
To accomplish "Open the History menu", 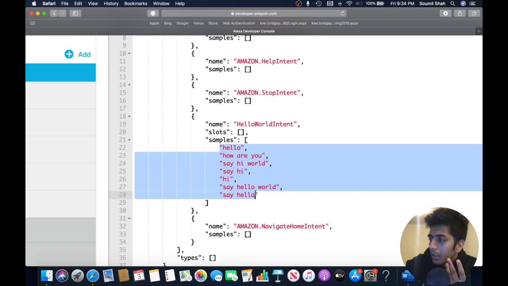I will point(111,4).
